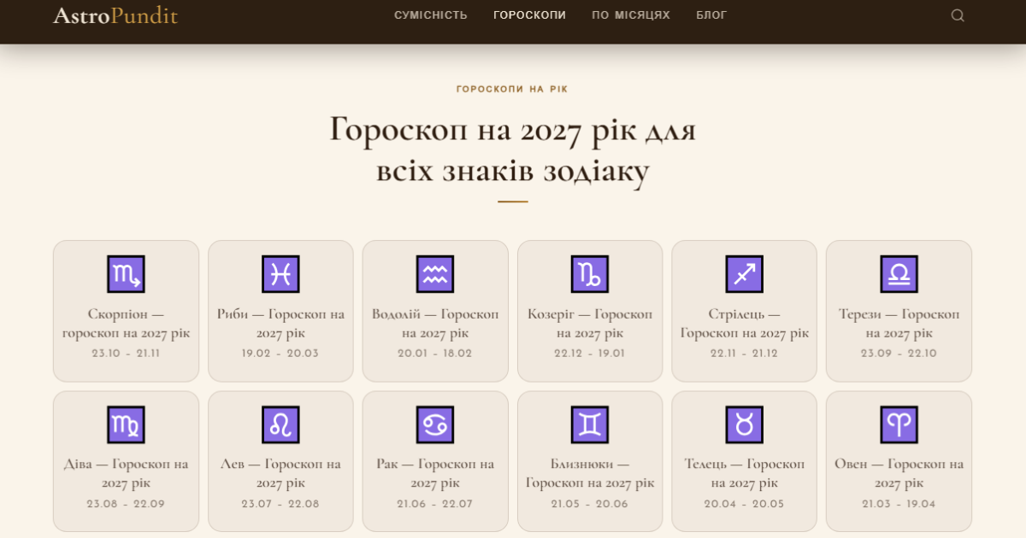
Task: Click the Pisces zodiac symbol icon
Action: coord(280,274)
